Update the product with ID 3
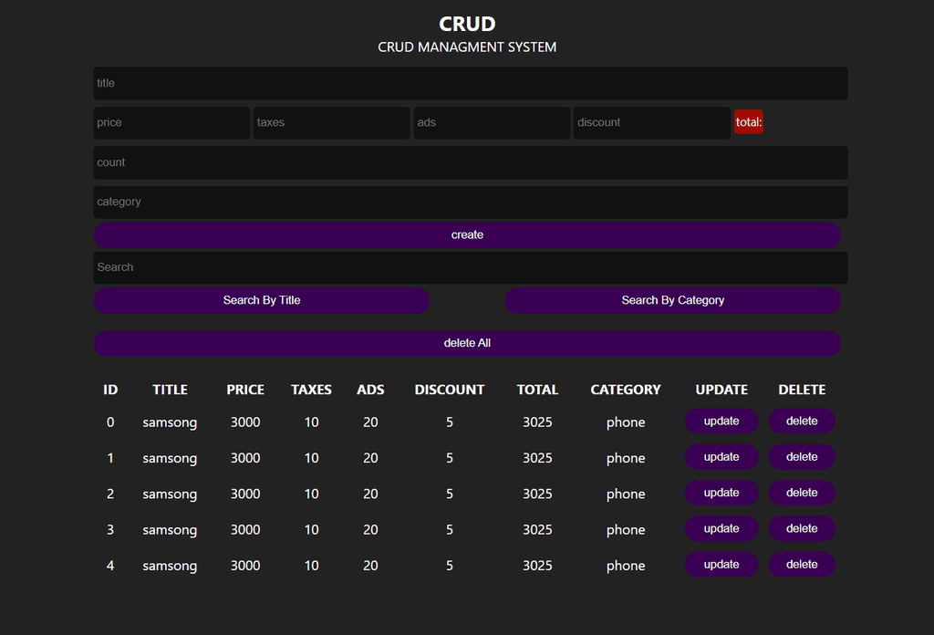934x635 pixels. coord(721,528)
